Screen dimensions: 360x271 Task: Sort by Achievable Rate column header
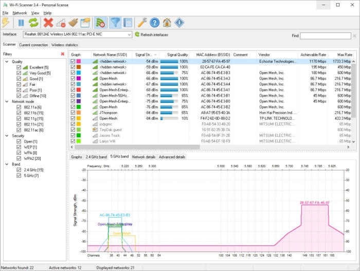coord(313,55)
